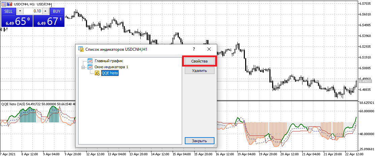Click the 0.10 volume input field
Viewport: 375px width, 158px height.
click(33, 11)
